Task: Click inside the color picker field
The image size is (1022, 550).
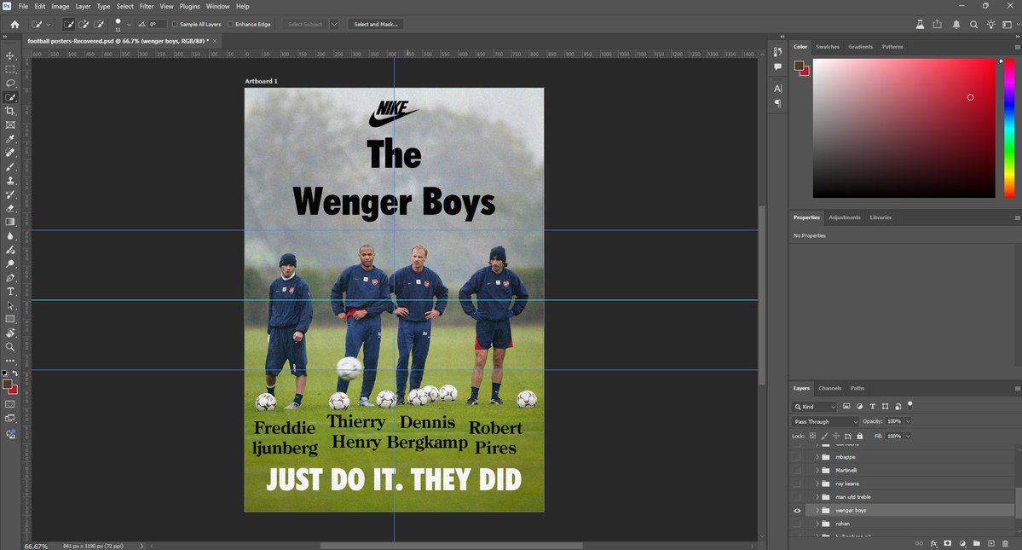Action: pos(904,128)
